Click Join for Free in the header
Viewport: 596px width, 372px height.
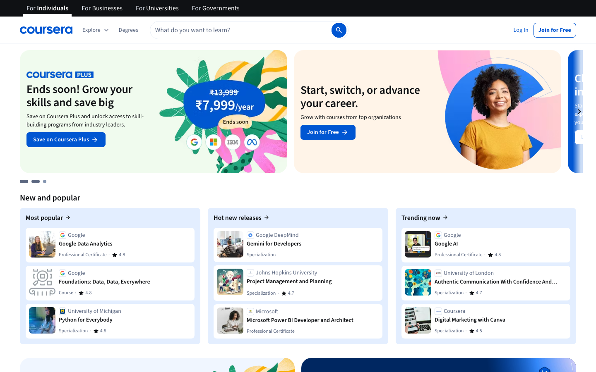coord(555,30)
